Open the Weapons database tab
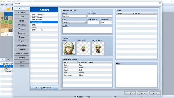This screenshot has height=98, width=174. coord(22,25)
